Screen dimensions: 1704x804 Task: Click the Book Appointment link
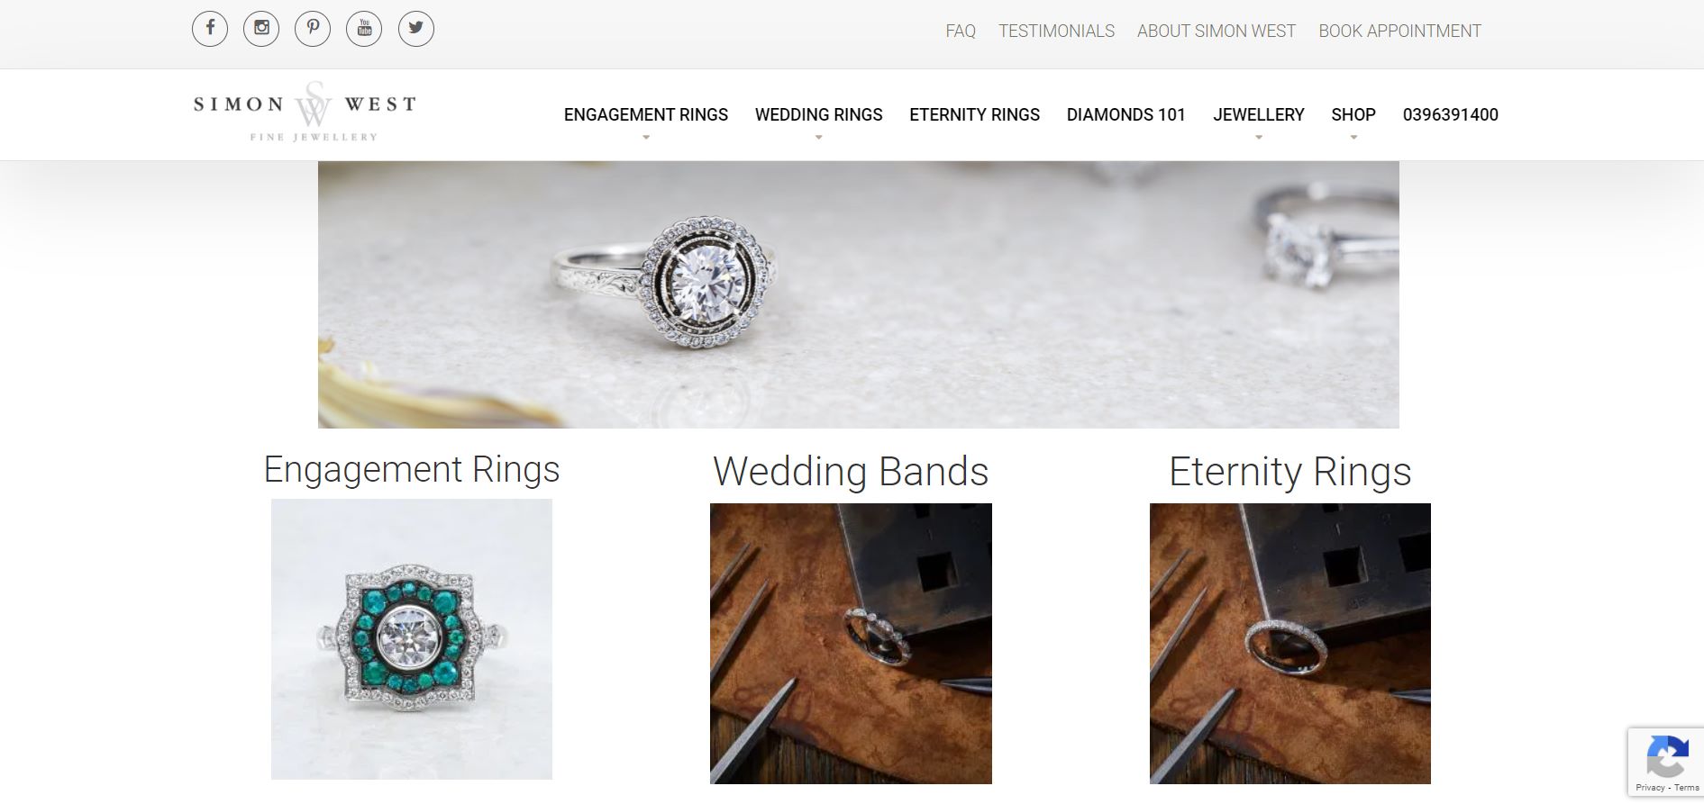pos(1399,31)
